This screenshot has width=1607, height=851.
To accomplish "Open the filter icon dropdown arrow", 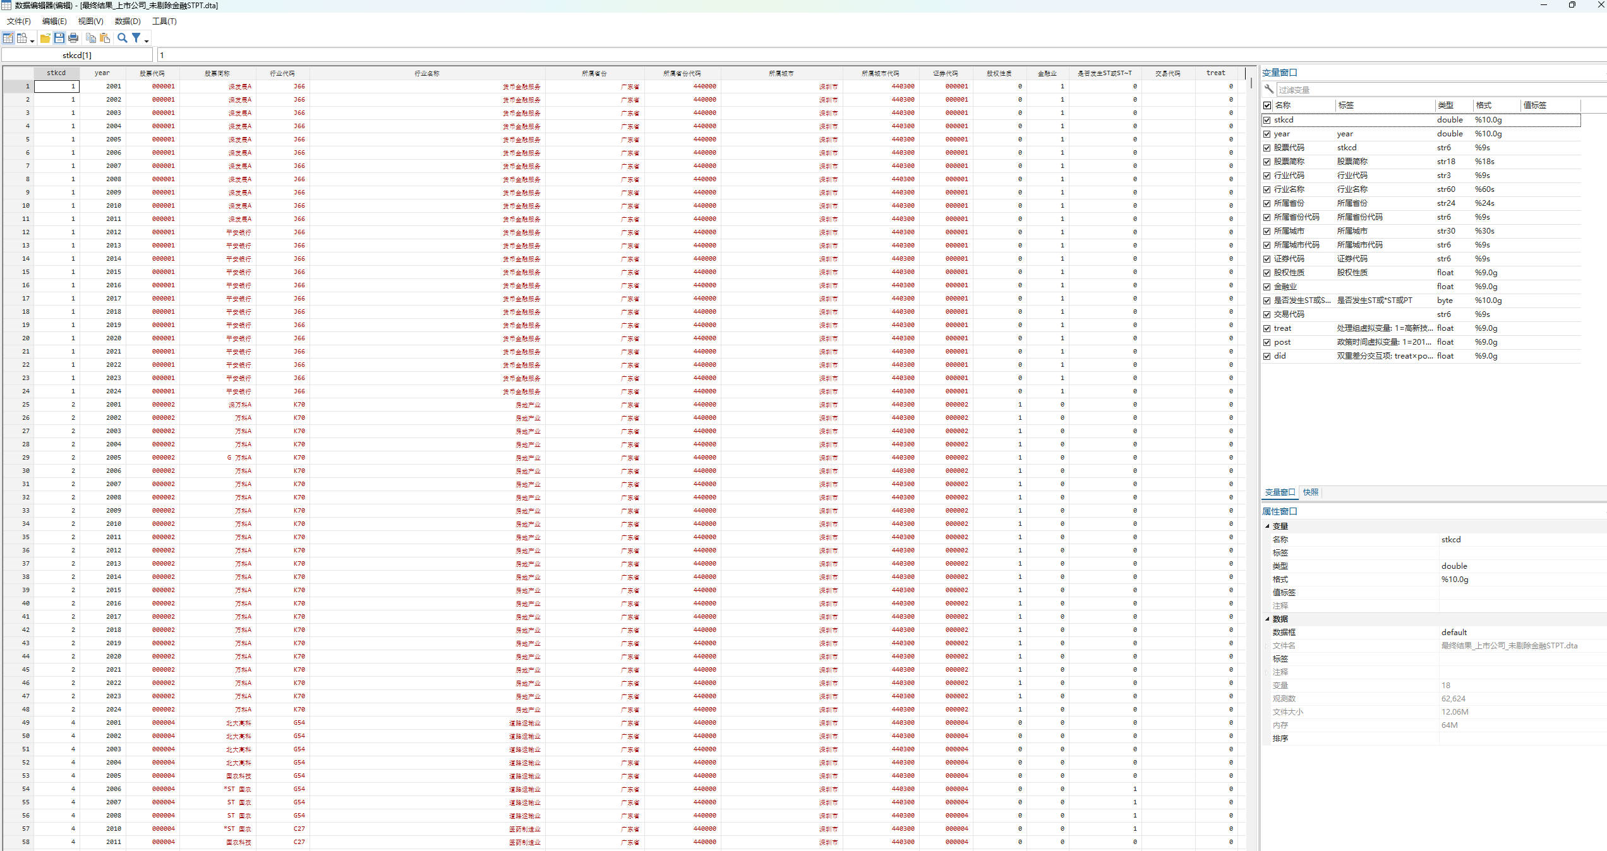I will [x=147, y=40].
